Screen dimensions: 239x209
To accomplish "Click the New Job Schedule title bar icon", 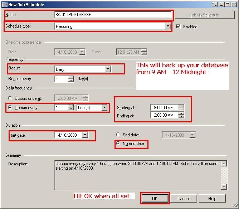I will (x=5, y=4).
